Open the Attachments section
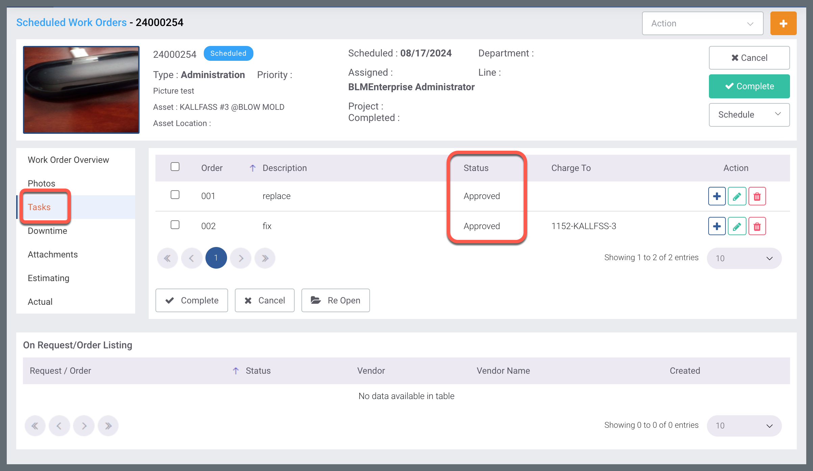 click(x=53, y=254)
